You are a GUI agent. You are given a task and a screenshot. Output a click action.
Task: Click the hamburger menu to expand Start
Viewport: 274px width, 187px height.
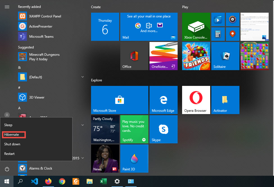pos(7,7)
